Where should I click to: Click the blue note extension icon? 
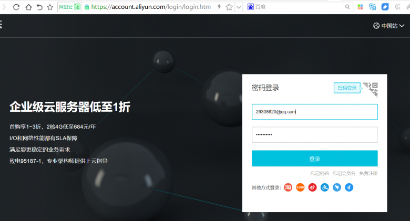tap(385, 7)
